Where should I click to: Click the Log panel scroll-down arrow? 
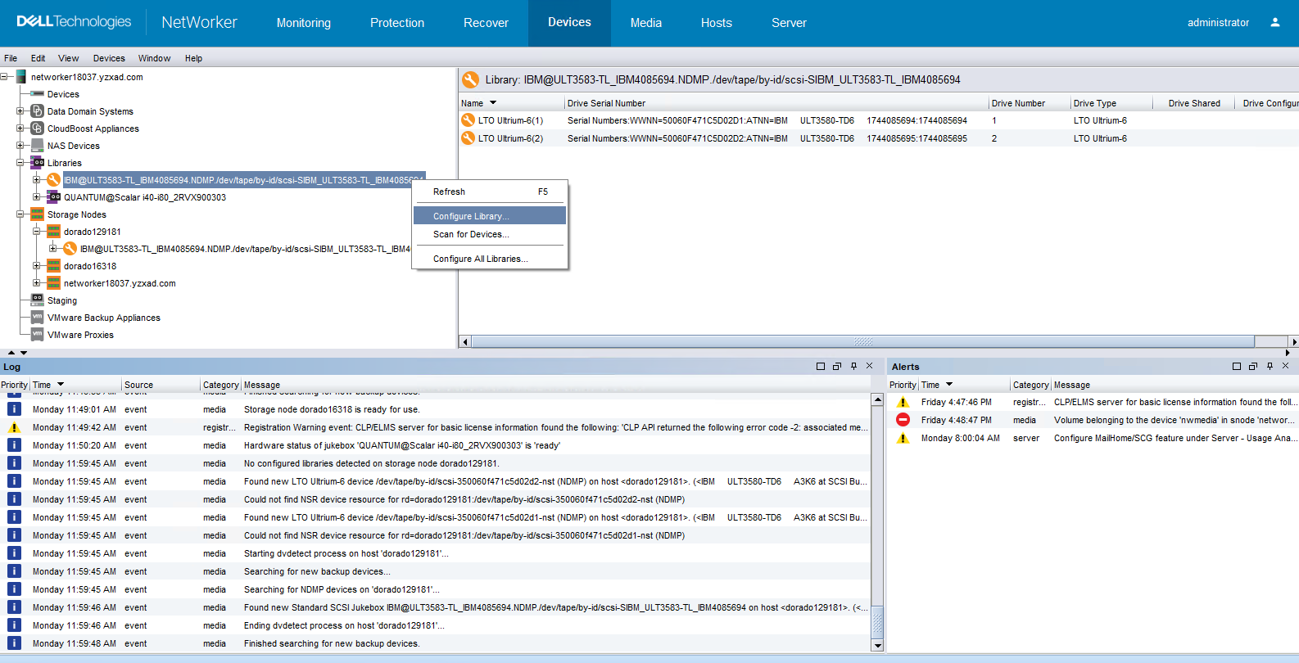click(877, 646)
